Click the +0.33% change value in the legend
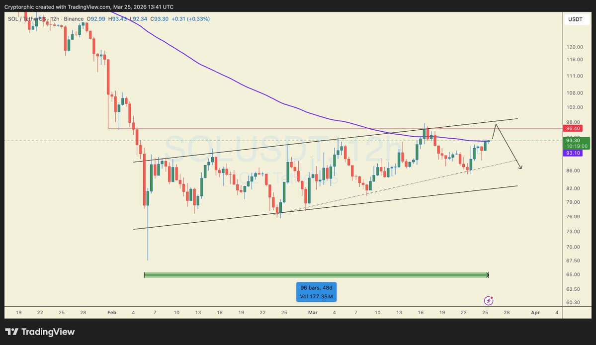The width and height of the screenshot is (596, 345). [x=199, y=18]
